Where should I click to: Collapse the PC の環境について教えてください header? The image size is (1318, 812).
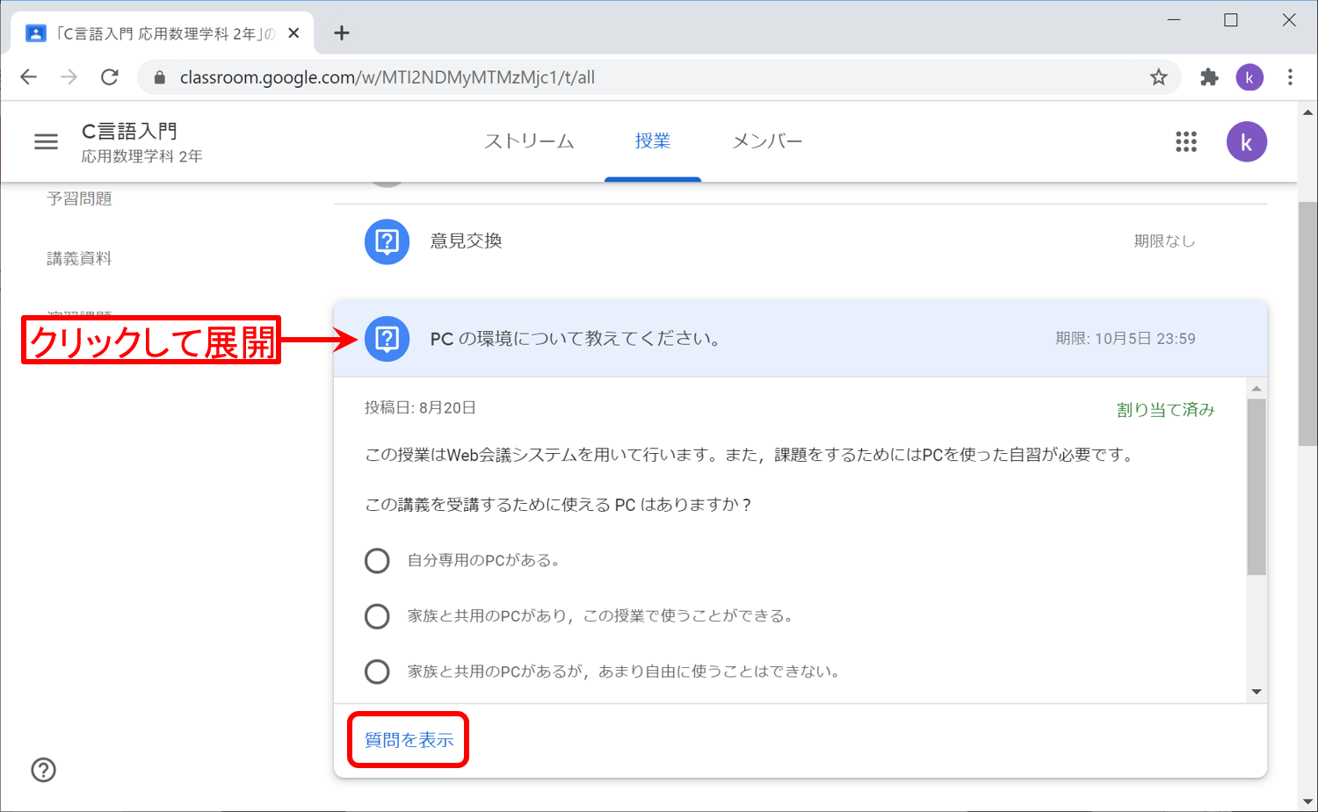[800, 339]
